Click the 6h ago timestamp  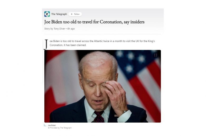coord(71,28)
